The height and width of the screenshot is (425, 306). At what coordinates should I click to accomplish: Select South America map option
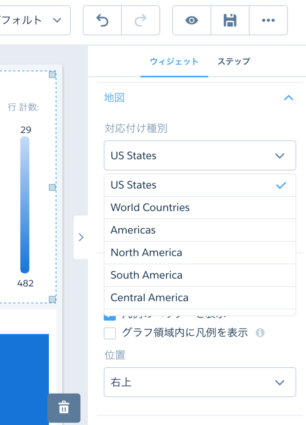[200, 275]
